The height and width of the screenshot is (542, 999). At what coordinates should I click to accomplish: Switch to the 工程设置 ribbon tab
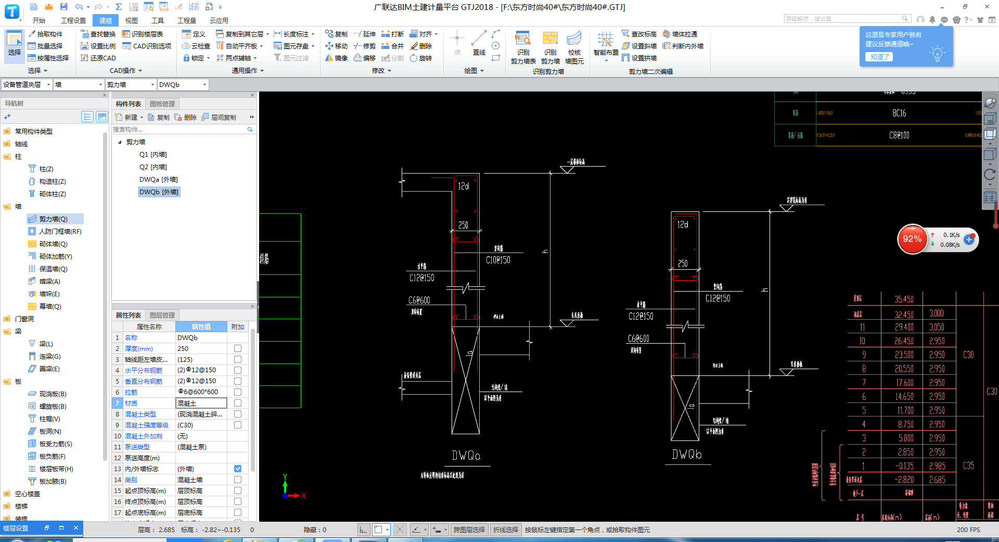73,20
